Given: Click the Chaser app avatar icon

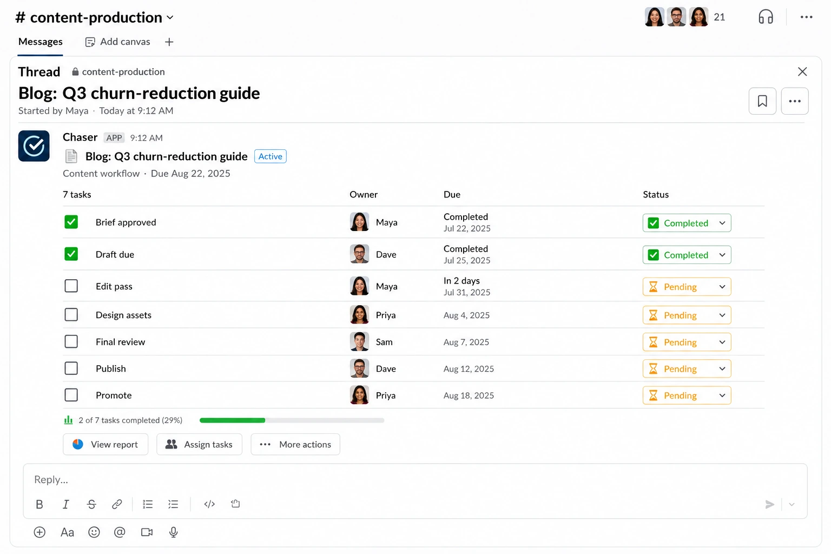Looking at the screenshot, I should tap(34, 146).
